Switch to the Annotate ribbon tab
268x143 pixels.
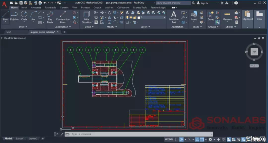point(36,7)
